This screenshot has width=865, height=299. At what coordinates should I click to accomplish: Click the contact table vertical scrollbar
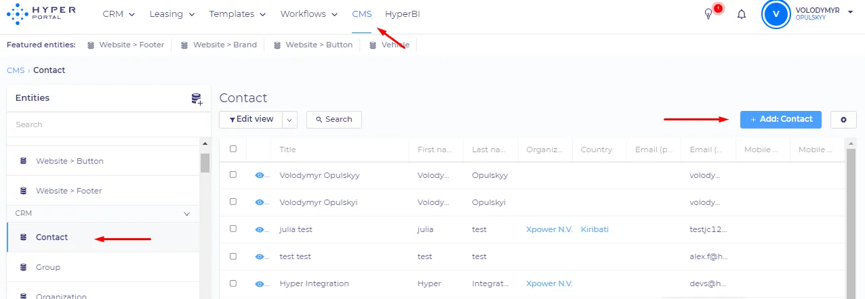point(851,223)
